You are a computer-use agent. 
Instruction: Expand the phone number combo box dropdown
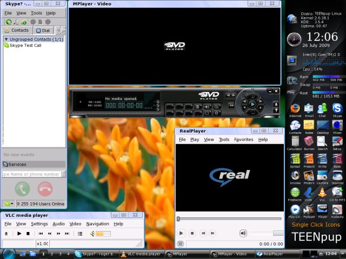[x=63, y=174]
